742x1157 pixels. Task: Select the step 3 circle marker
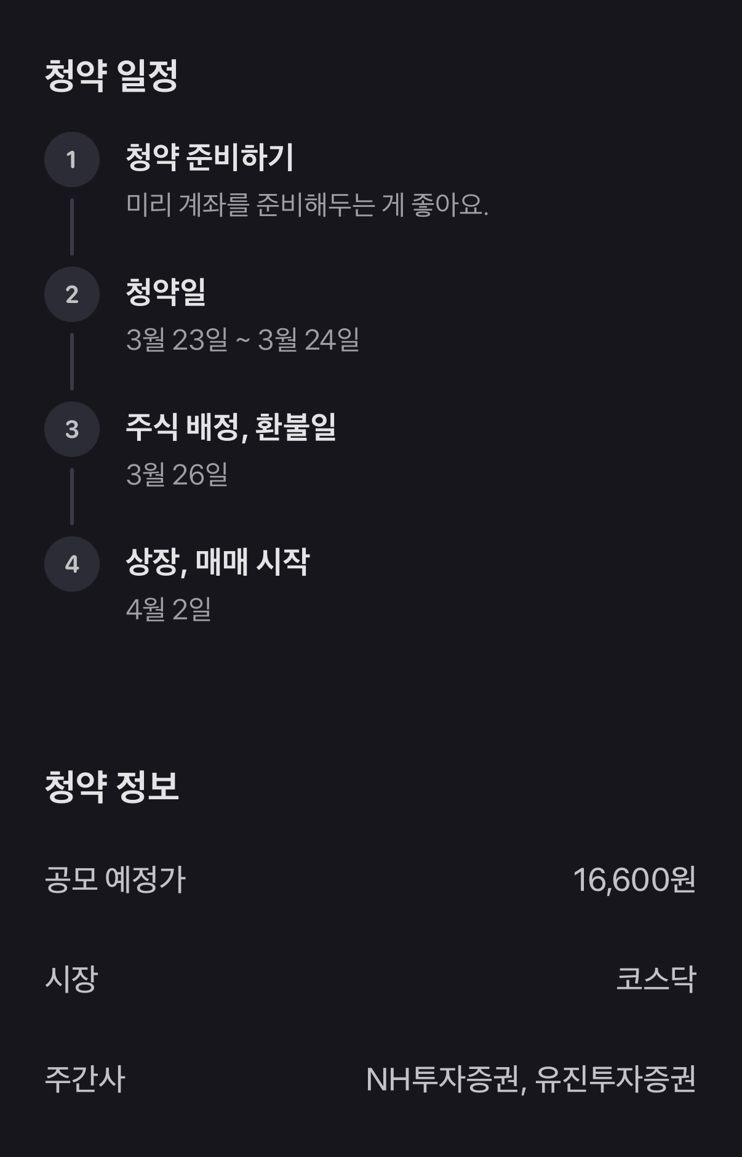[72, 429]
